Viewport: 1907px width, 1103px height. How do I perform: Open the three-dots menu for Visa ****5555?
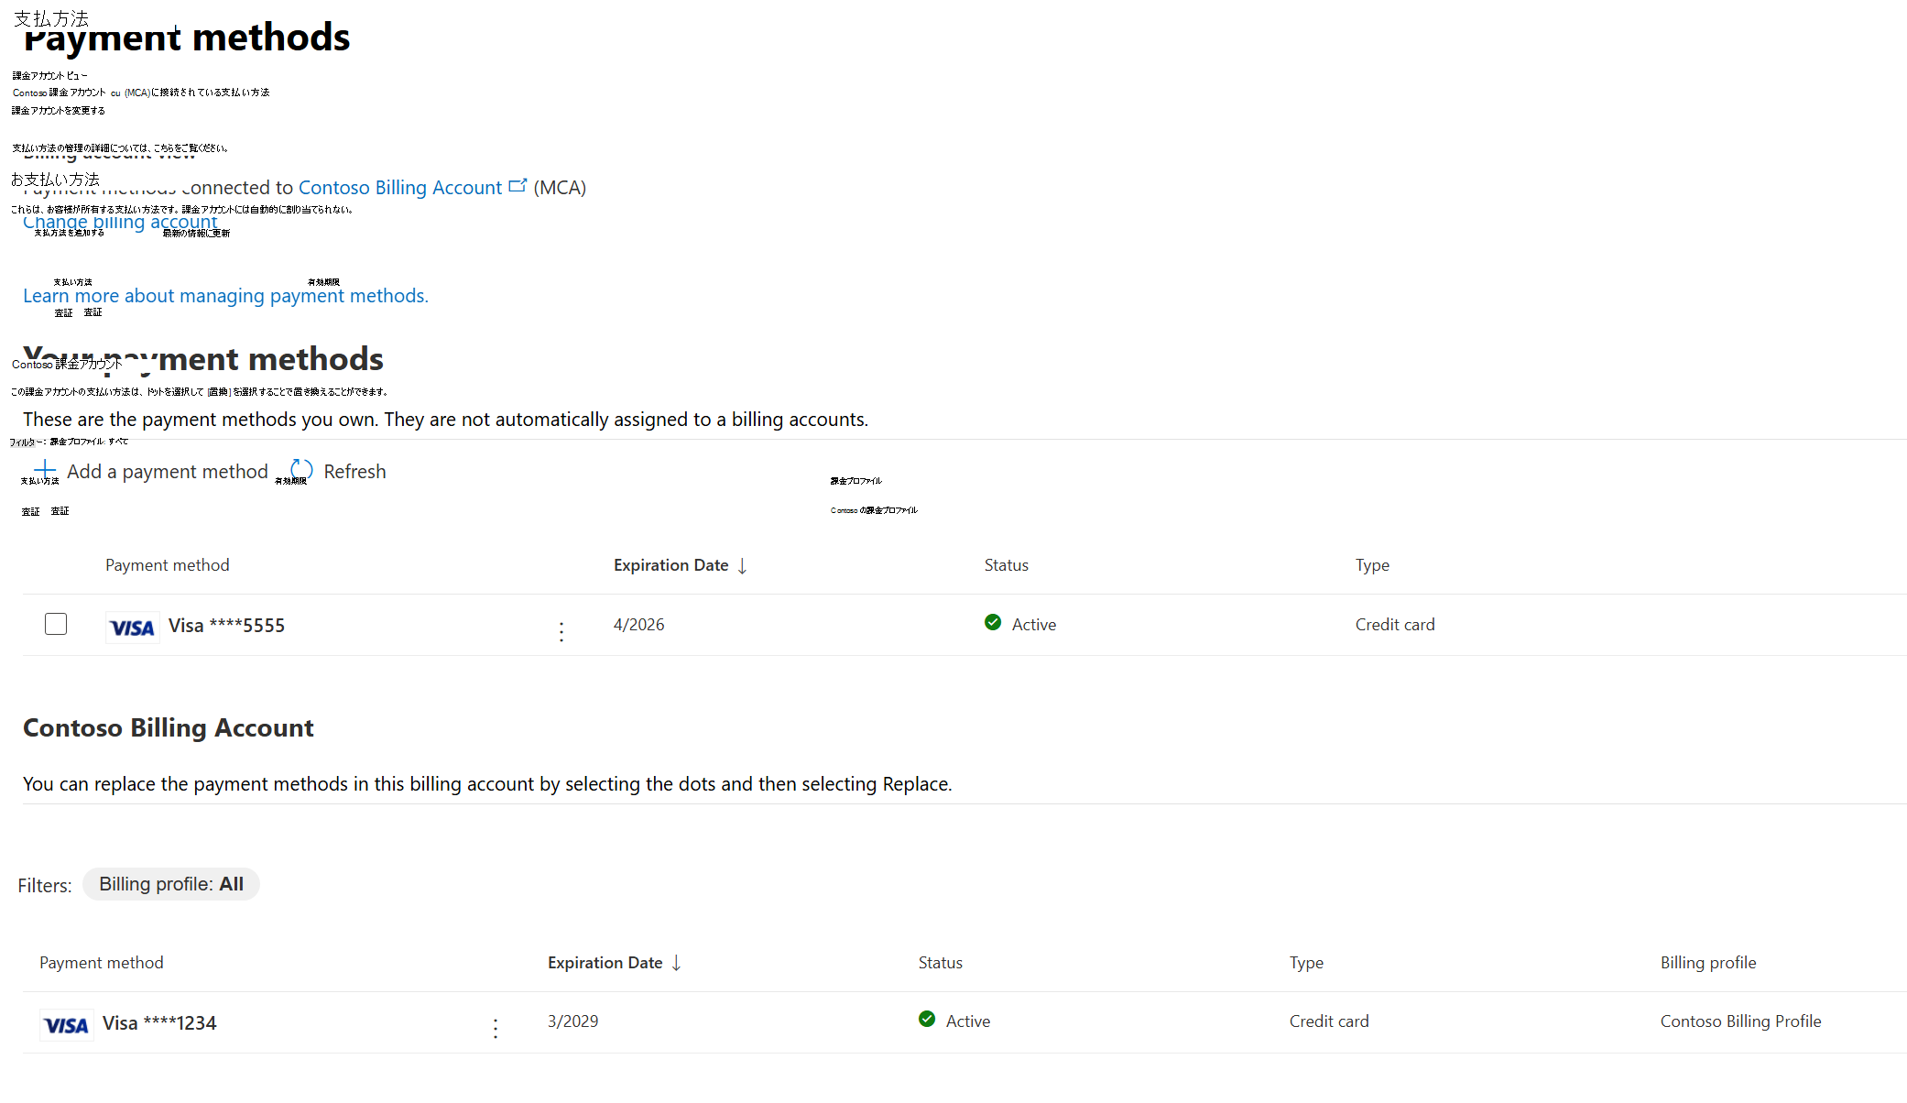(x=561, y=631)
